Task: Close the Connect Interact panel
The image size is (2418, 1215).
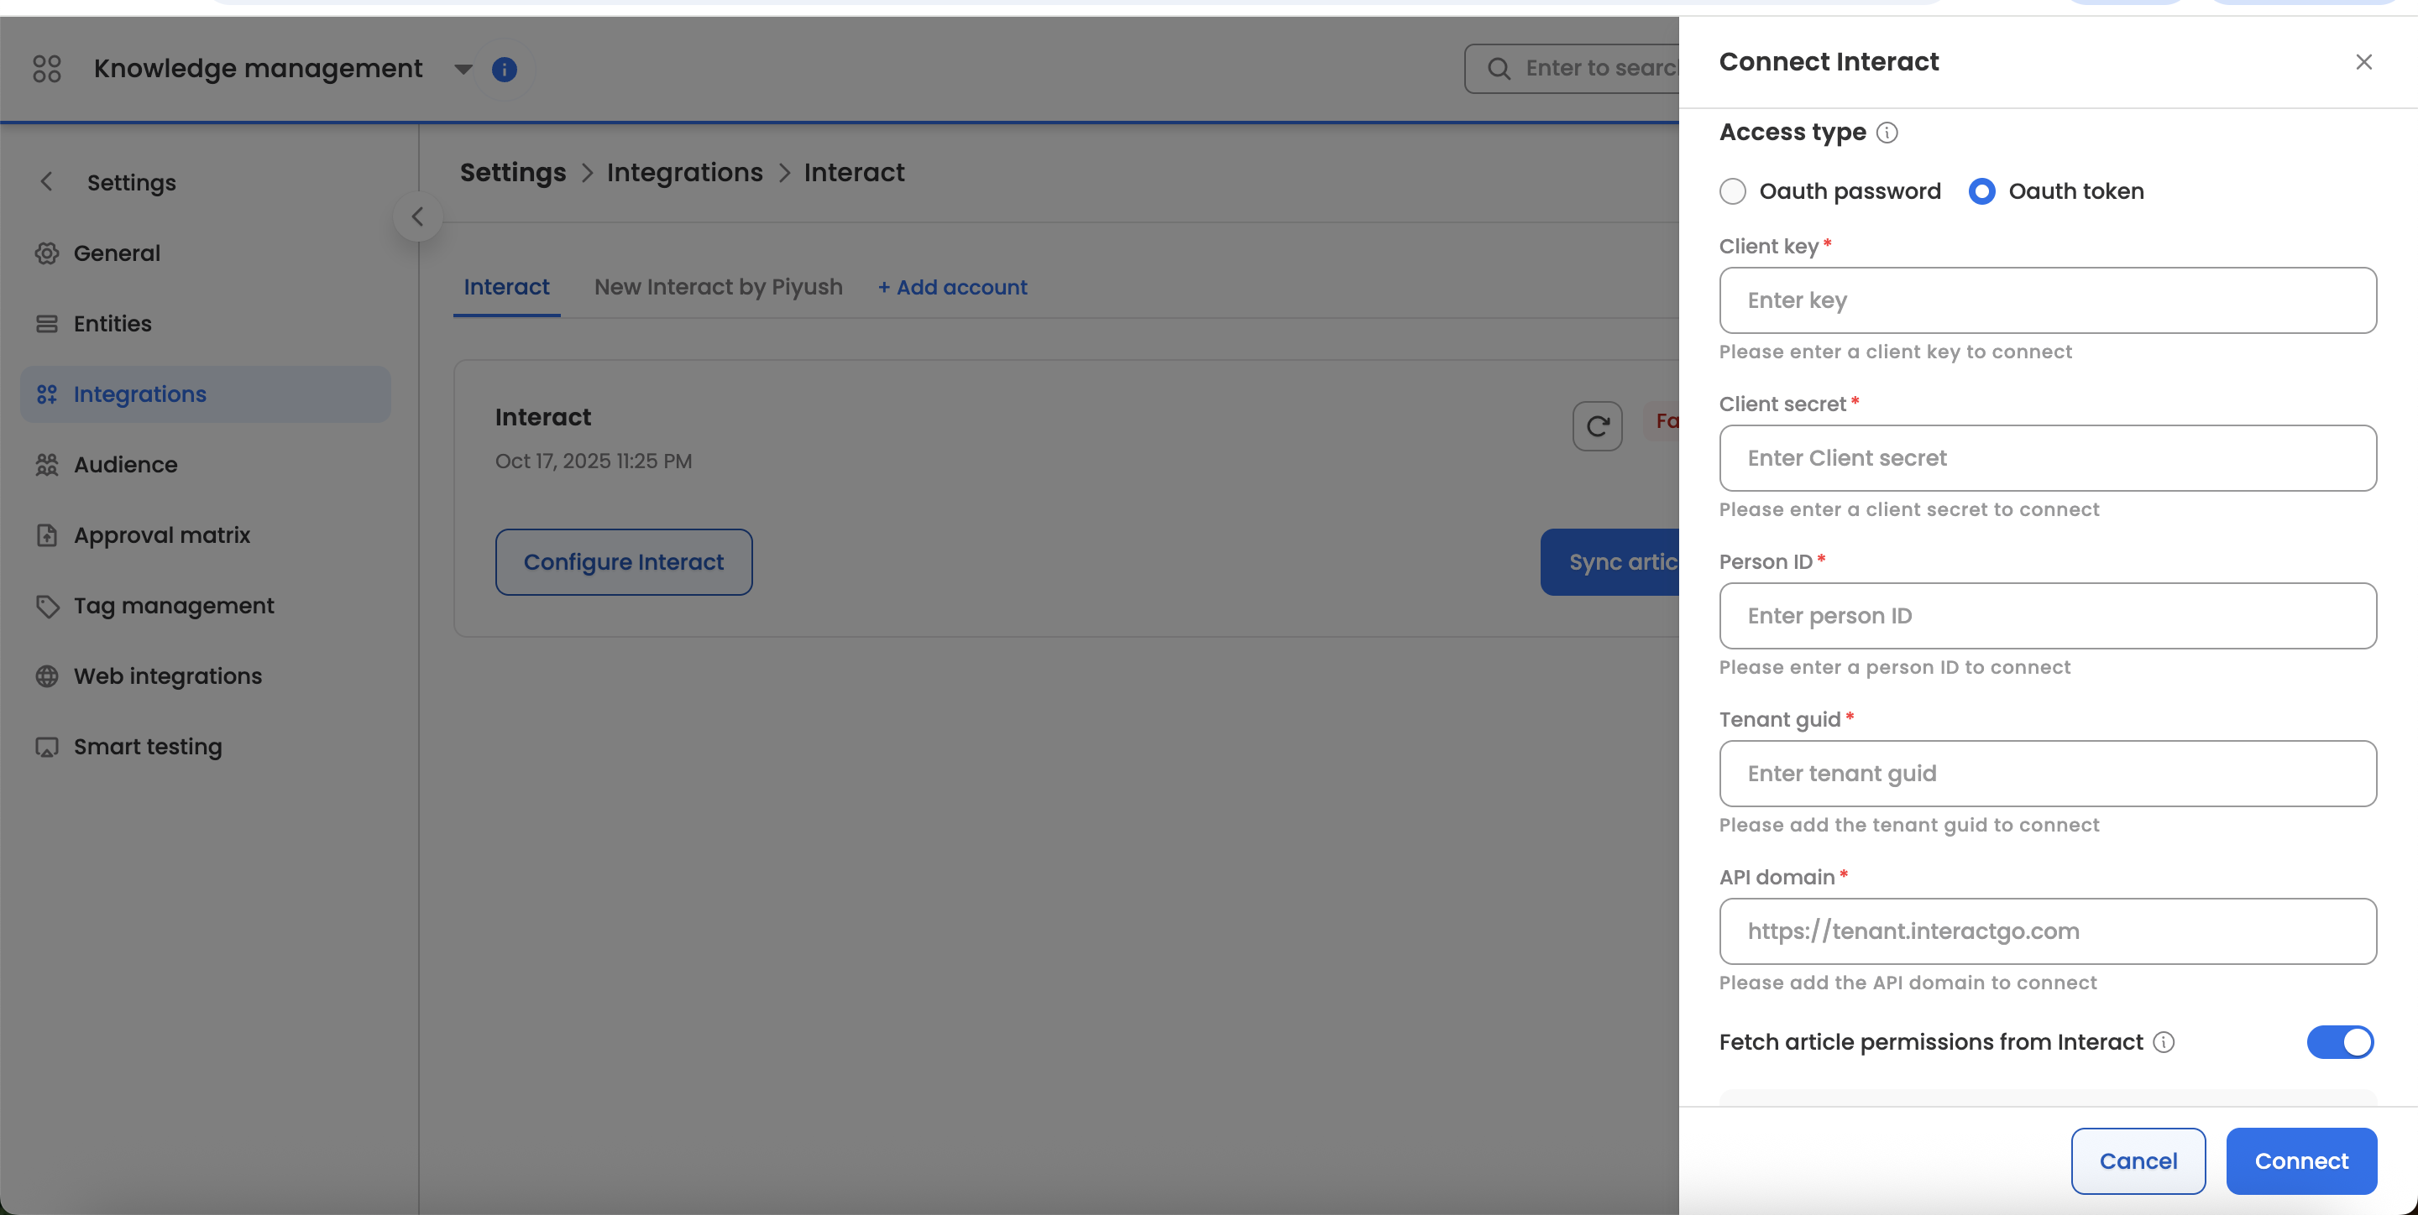Action: point(2363,62)
